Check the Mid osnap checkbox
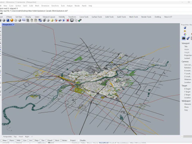This screenshot has width=192, height=144. pos(16,140)
